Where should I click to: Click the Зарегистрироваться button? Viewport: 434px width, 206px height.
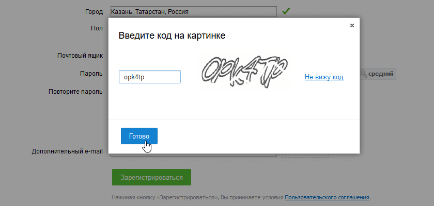151,177
